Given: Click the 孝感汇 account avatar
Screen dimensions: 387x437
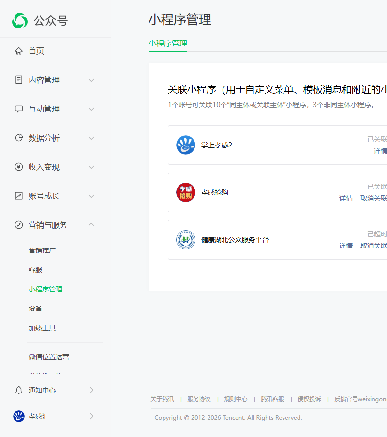Looking at the screenshot, I should [x=19, y=416].
